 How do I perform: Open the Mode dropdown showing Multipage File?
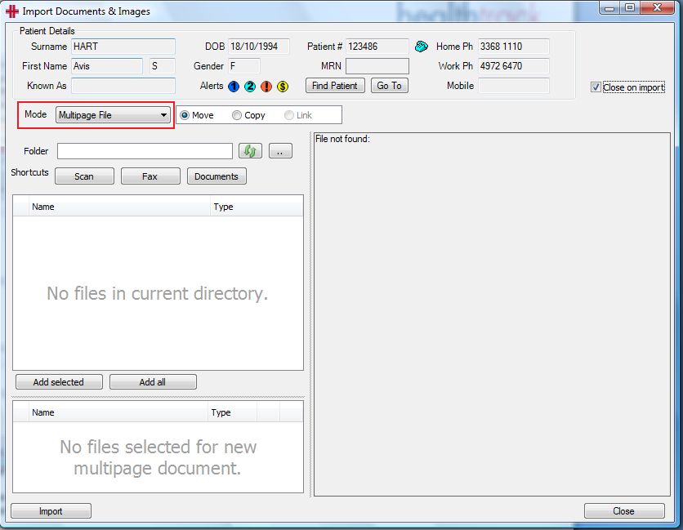pos(113,115)
